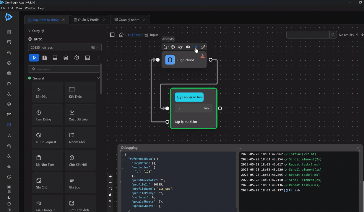Collapse the referenceData JSON node

point(122,159)
